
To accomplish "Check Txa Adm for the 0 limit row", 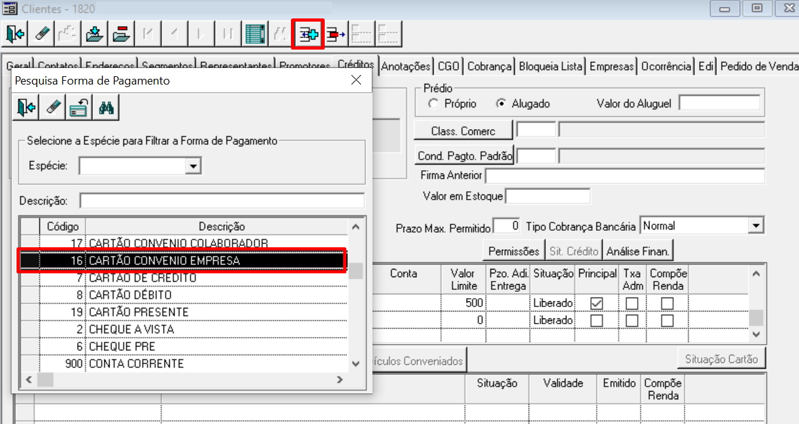I will coord(632,320).
